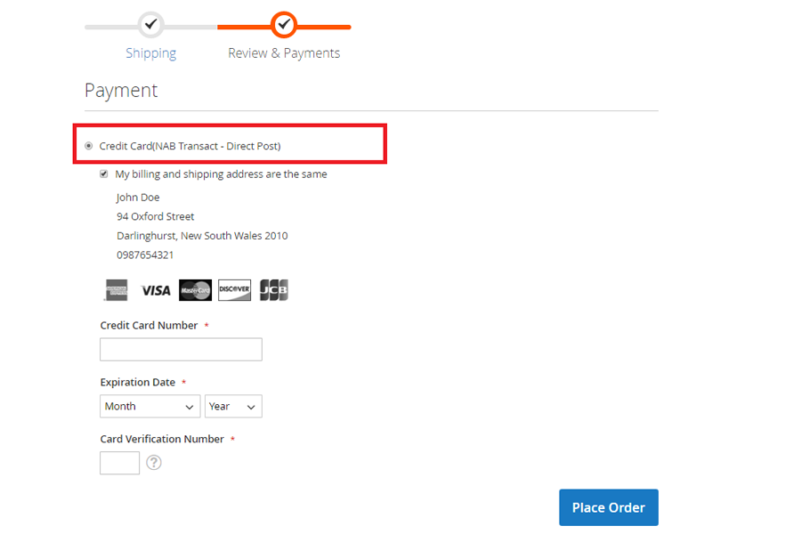This screenshot has width=801, height=534.
Task: Uncheck the billing and shipping address same checkbox
Action: (104, 174)
